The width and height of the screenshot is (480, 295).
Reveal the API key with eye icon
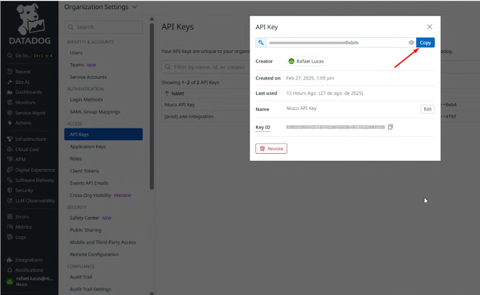(x=412, y=43)
